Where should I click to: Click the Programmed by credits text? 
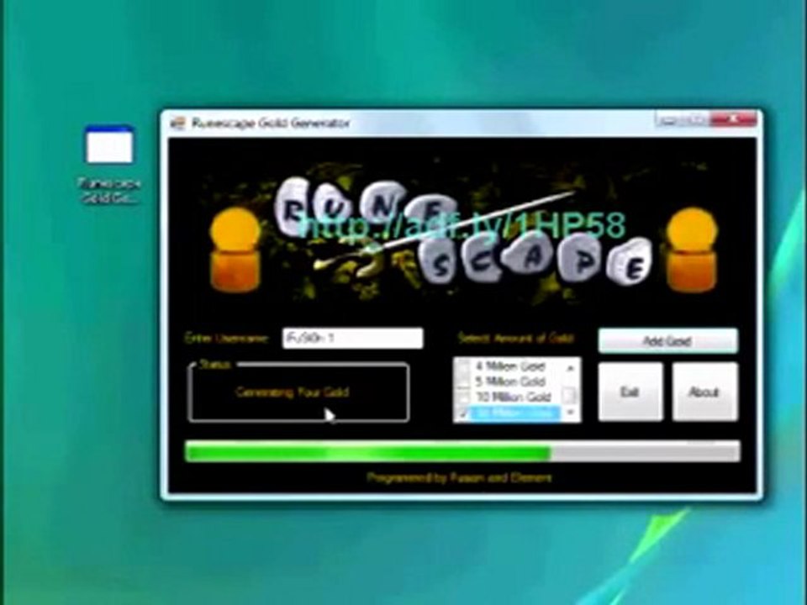pos(459,478)
